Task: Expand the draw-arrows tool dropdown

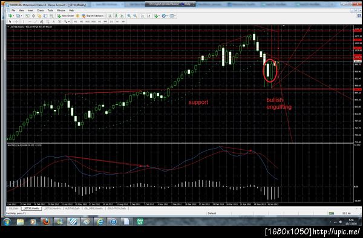Action: [x=69, y=22]
